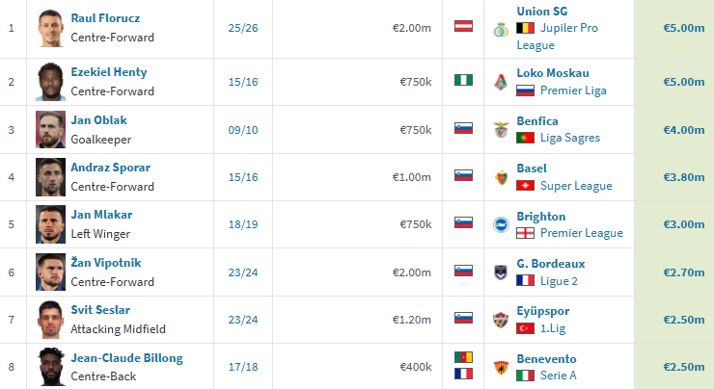The height and width of the screenshot is (389, 714).
Task: Open the 25/26 season link
Action: (x=243, y=28)
